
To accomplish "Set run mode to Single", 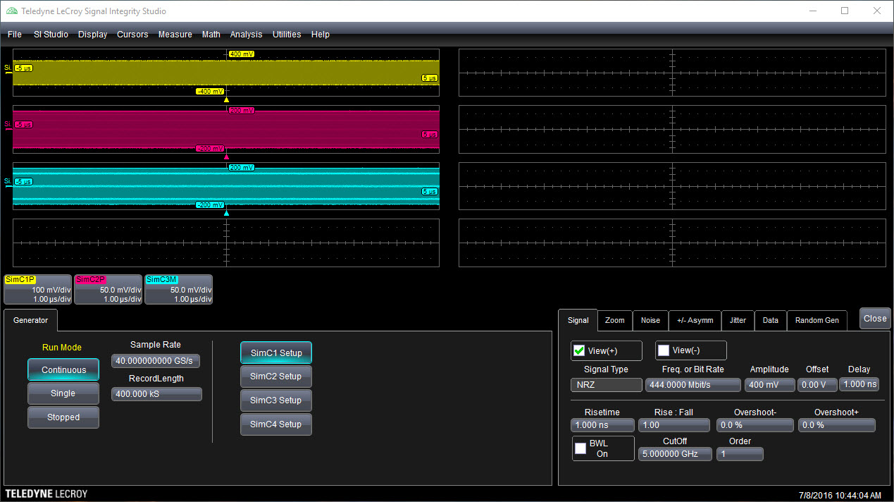I will point(63,393).
